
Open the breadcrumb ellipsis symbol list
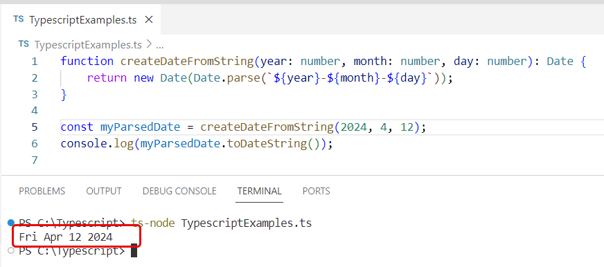[159, 46]
